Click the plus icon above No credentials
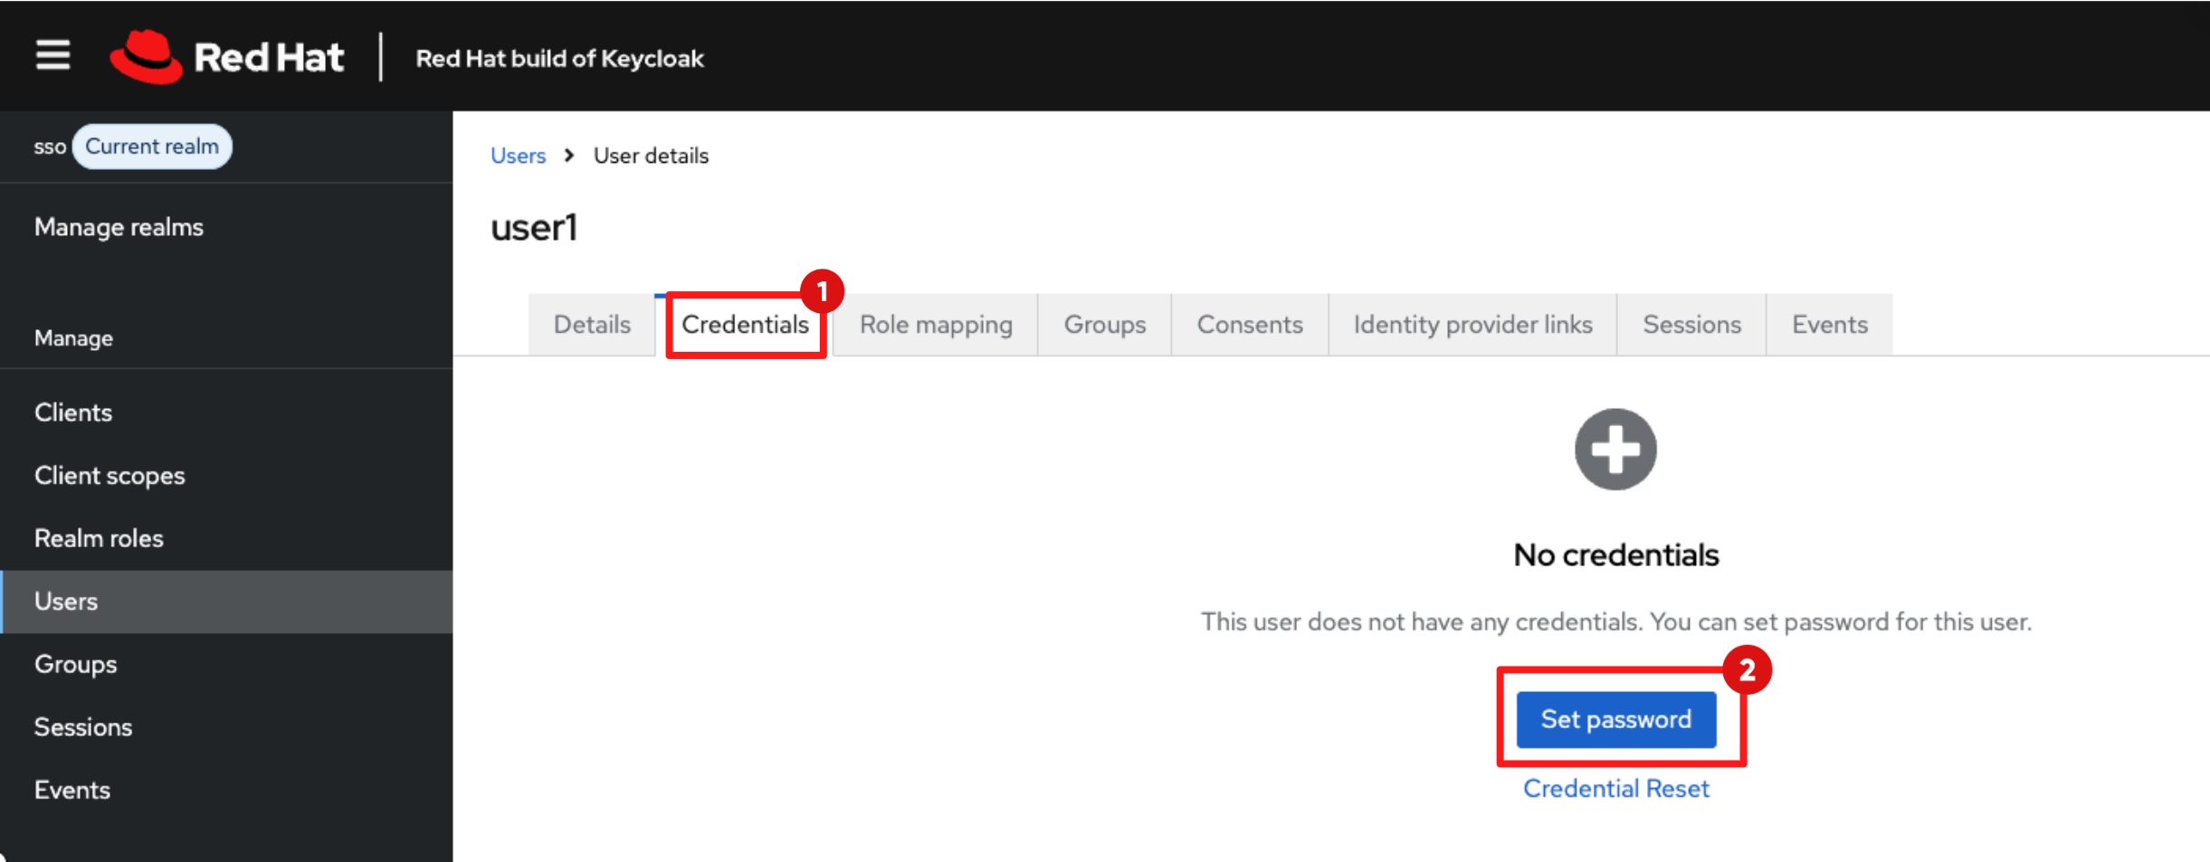 click(1615, 449)
